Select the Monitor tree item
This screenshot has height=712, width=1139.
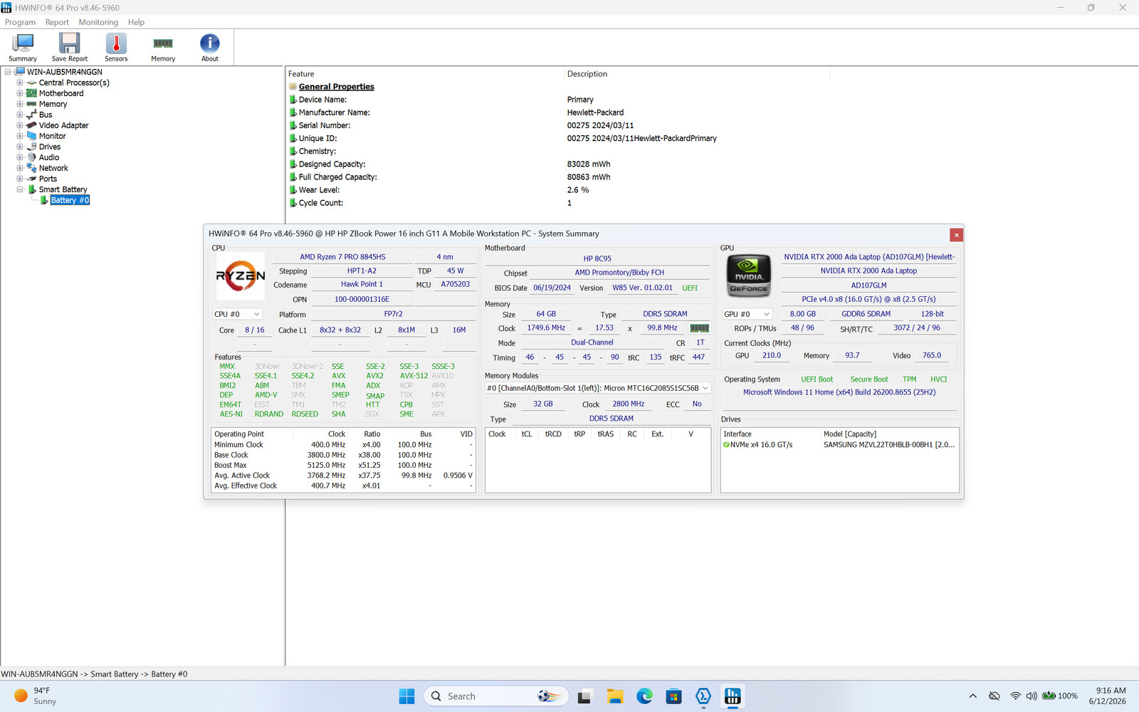52,136
